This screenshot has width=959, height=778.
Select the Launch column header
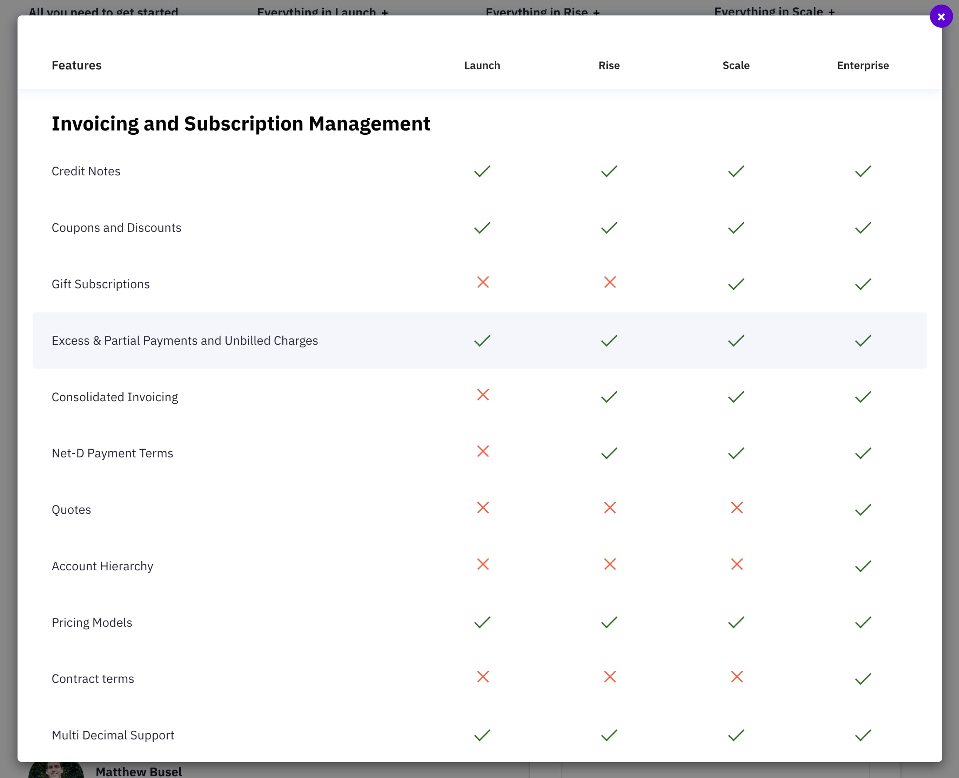[482, 66]
